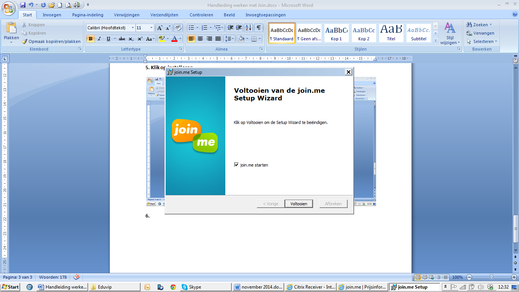The width and height of the screenshot is (519, 292).
Task: Click Vervangen replace in Bewerken group
Action: click(x=481, y=33)
